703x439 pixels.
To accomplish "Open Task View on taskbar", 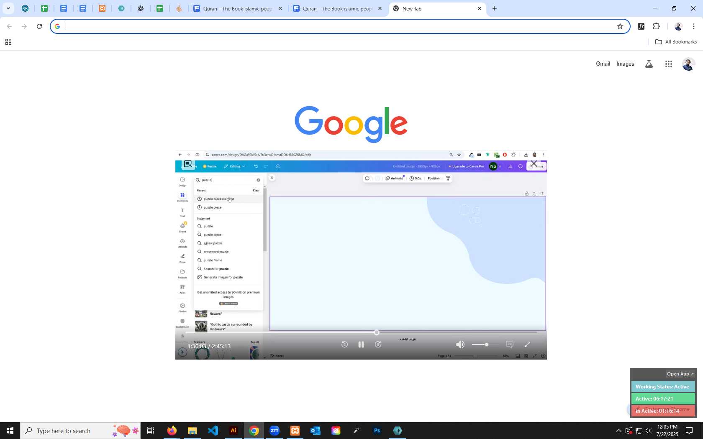I will pyautogui.click(x=151, y=431).
